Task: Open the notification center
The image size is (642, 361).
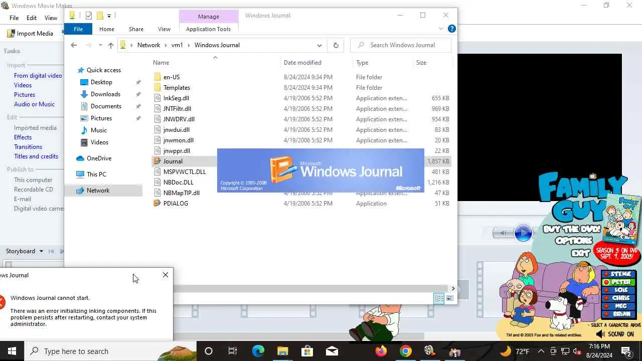Action: coord(626,351)
